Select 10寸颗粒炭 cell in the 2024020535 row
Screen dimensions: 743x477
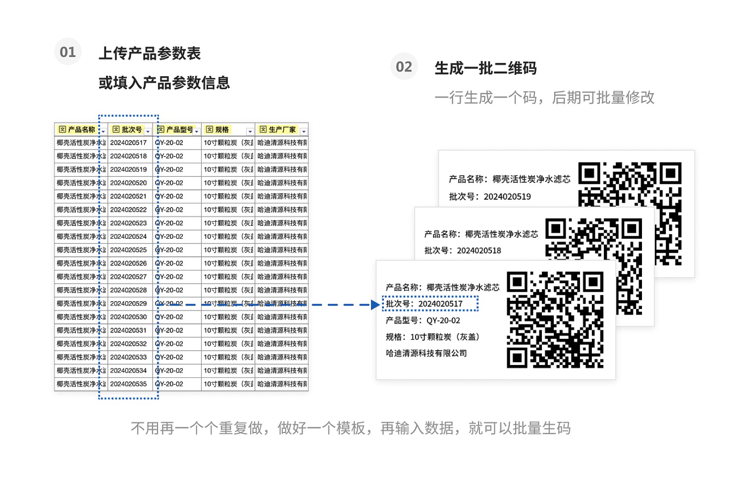coord(228,383)
